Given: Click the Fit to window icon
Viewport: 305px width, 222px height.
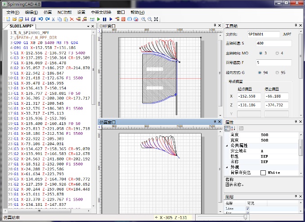Looking at the screenshot, I should click(156, 19).
